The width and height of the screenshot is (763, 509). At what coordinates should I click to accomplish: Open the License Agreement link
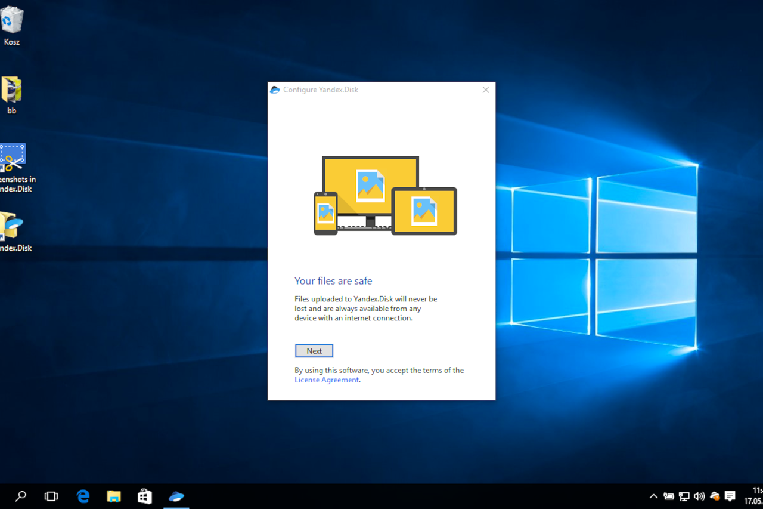click(326, 380)
